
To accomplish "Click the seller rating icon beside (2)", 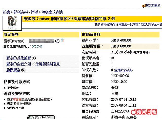I will [x=63, y=41].
